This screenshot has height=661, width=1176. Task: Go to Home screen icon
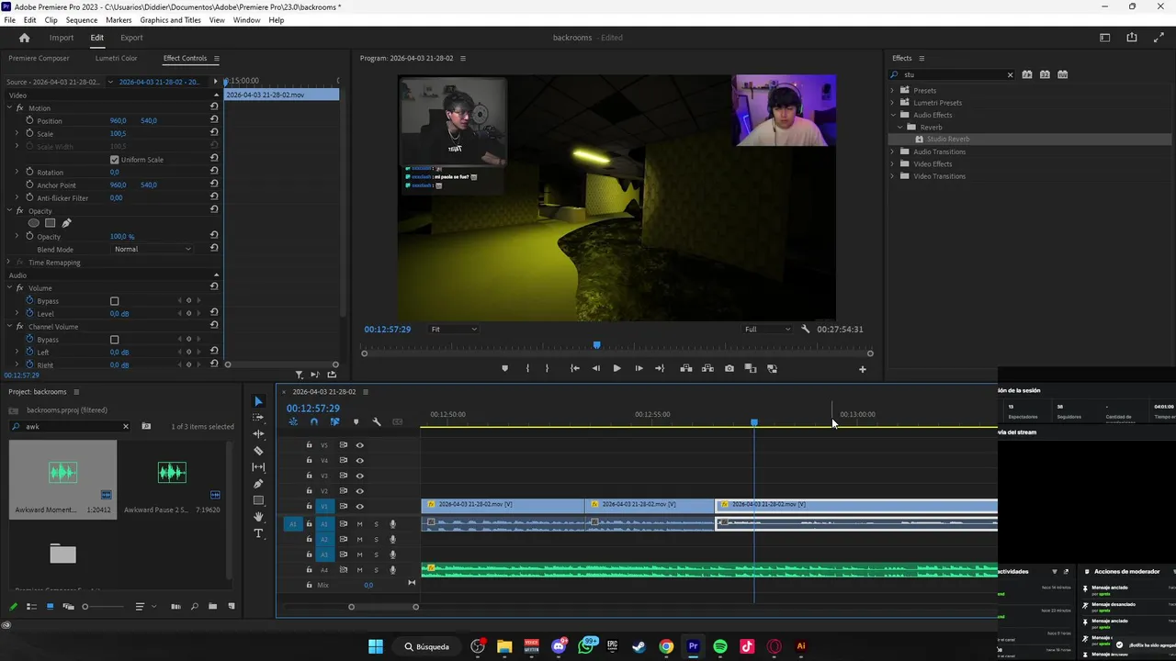(25, 38)
